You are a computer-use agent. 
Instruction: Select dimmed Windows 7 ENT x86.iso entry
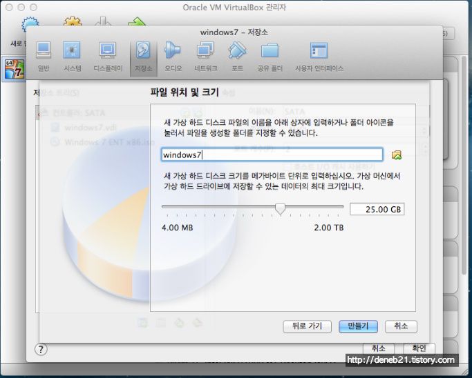(x=102, y=142)
